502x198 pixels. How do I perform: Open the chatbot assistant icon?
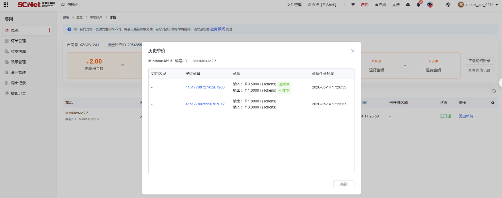pos(430,5)
